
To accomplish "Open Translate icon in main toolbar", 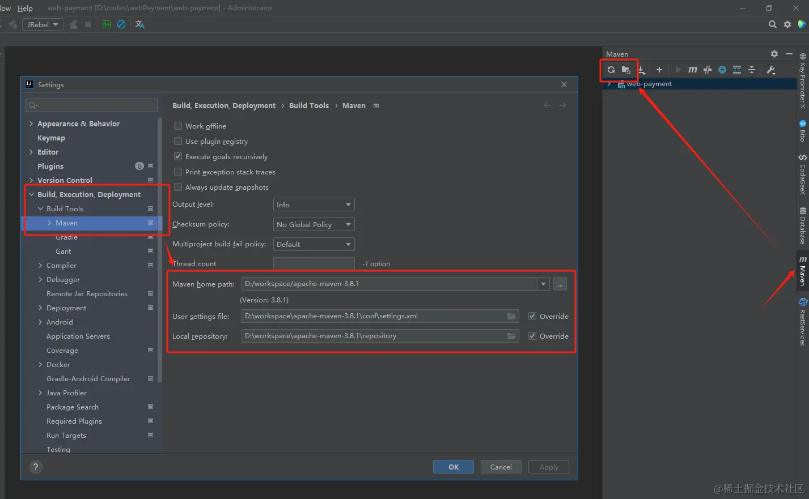I will click(x=140, y=24).
